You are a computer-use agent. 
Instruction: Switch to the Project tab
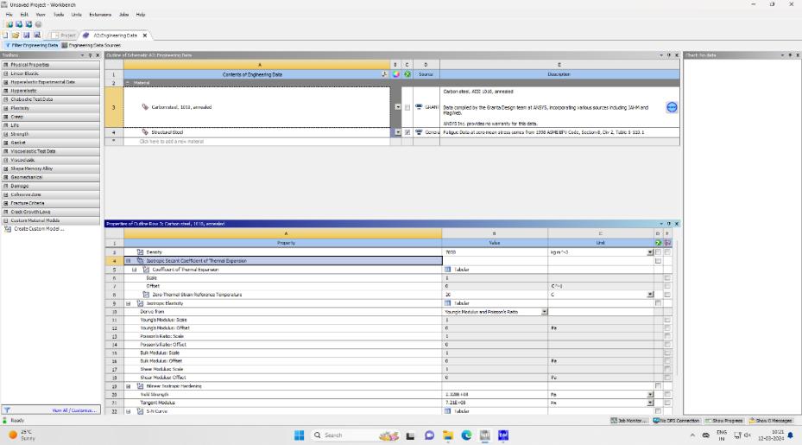click(64, 35)
